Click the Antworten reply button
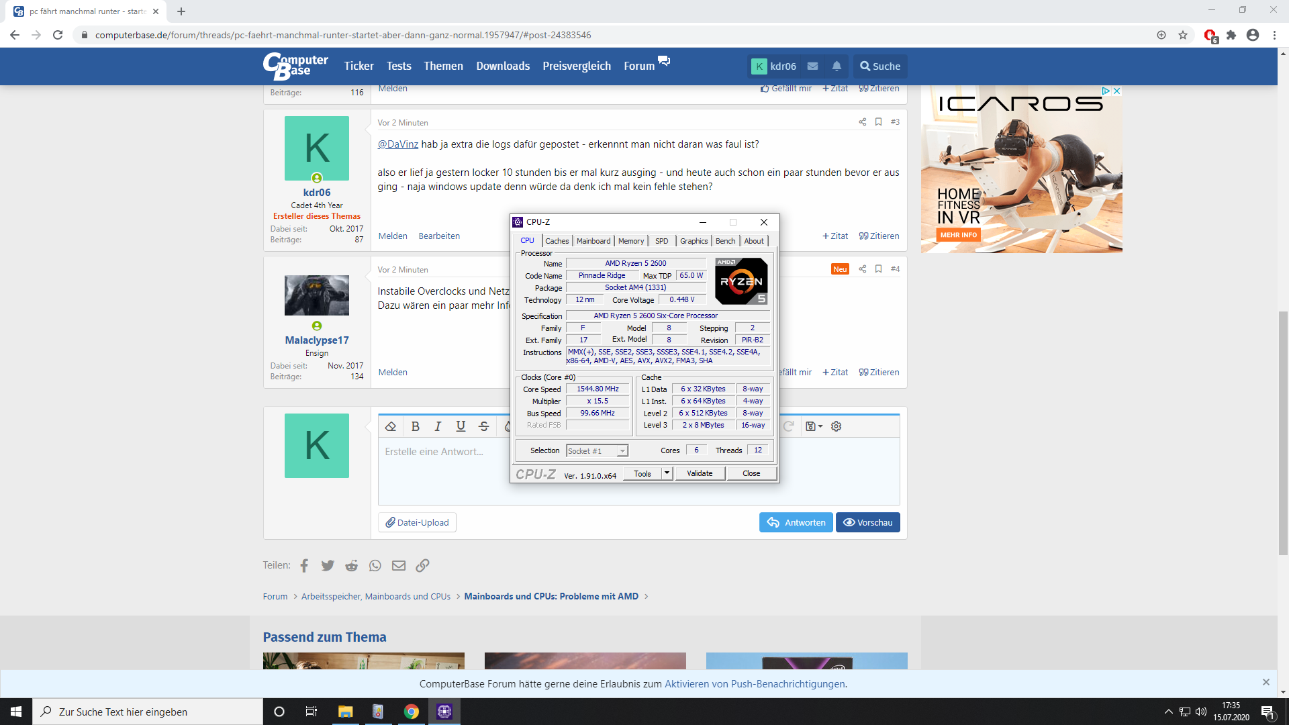The height and width of the screenshot is (725, 1289). click(796, 522)
